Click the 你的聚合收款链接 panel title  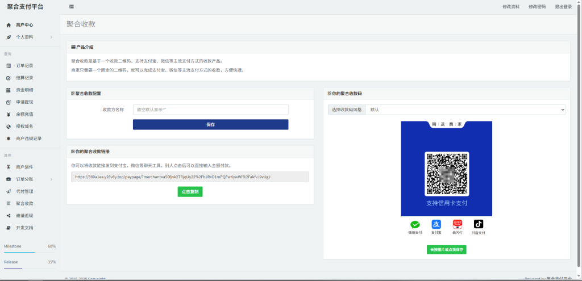pyautogui.click(x=93, y=152)
